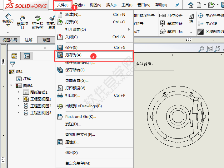
Task: Open the 插入(I) menu
Action: [x=111, y=5]
